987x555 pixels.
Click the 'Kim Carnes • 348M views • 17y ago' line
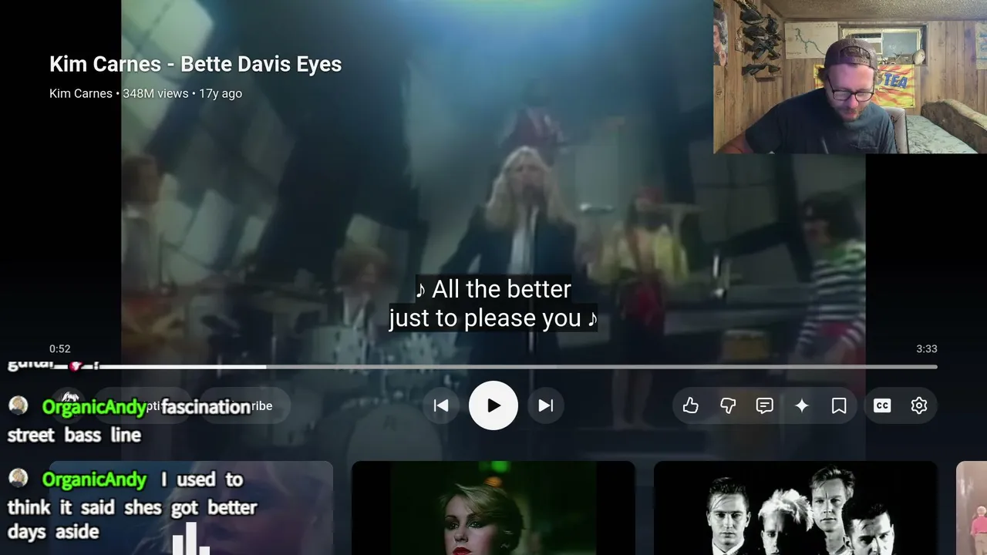146,93
